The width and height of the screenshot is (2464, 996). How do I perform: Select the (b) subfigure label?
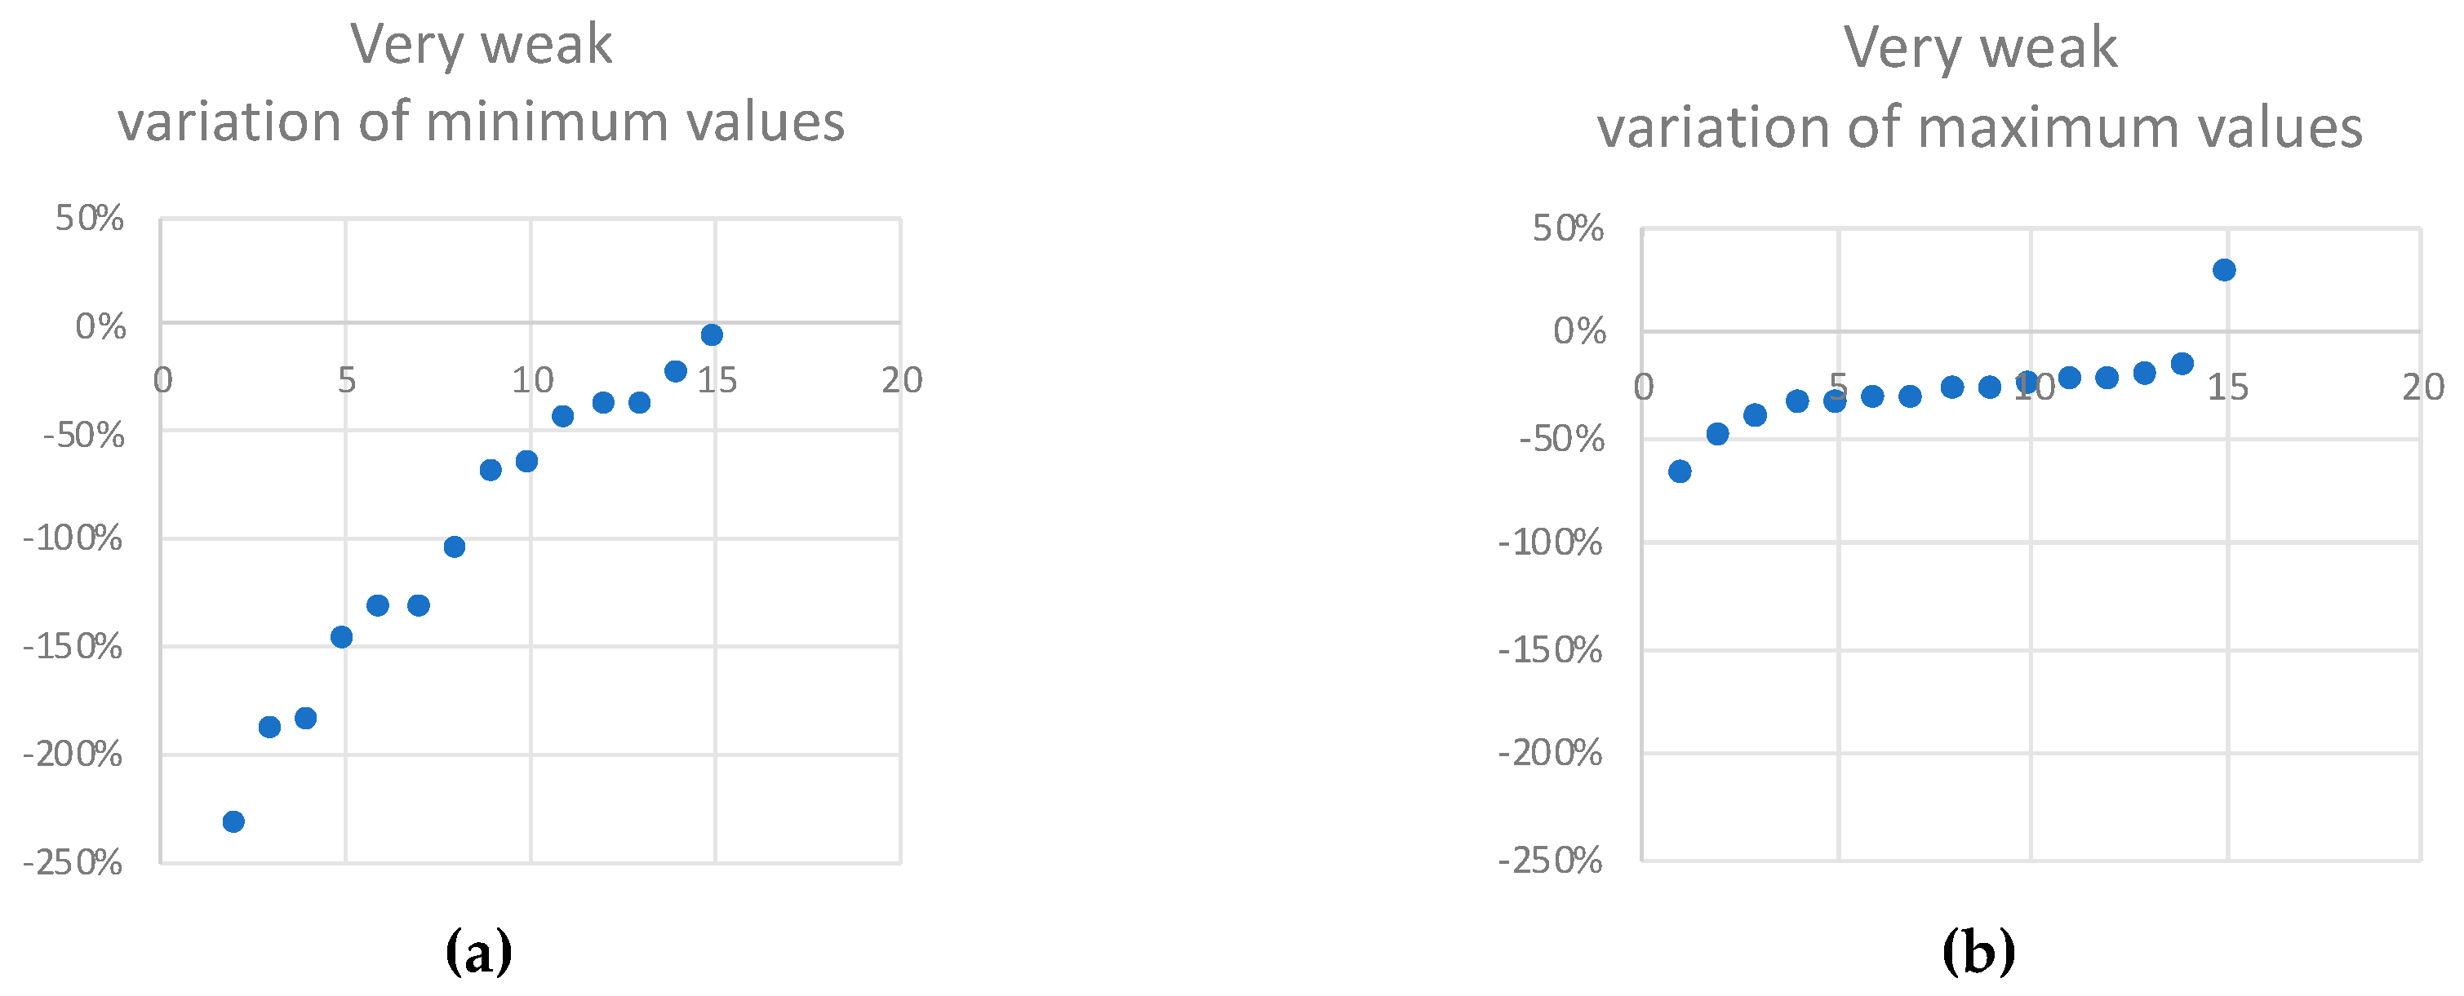click(x=1978, y=952)
